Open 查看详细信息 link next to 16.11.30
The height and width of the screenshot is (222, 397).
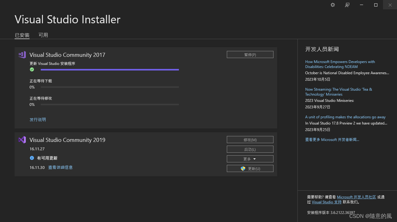(x=60, y=167)
